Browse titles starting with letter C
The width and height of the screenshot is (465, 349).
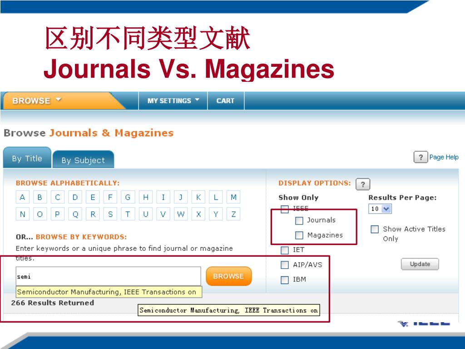(58, 197)
